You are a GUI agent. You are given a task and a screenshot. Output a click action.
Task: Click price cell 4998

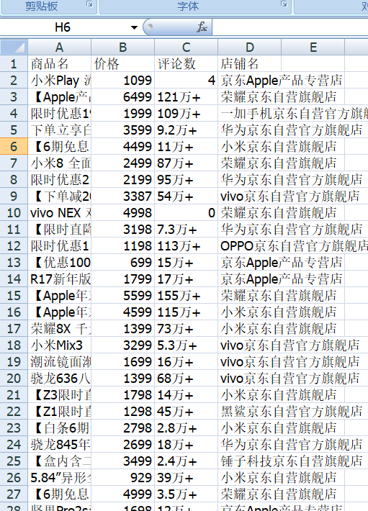[122, 213]
